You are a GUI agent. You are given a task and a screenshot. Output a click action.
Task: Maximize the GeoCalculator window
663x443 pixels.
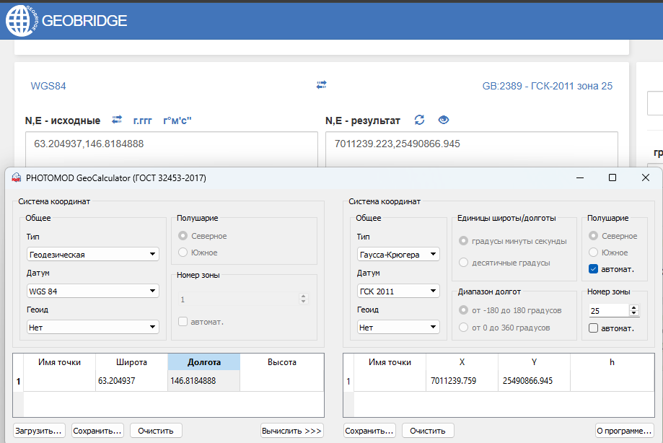pyautogui.click(x=612, y=177)
